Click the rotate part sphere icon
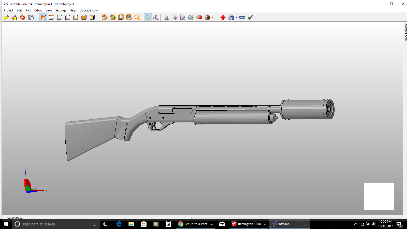The height and width of the screenshot is (229, 407). click(x=175, y=17)
